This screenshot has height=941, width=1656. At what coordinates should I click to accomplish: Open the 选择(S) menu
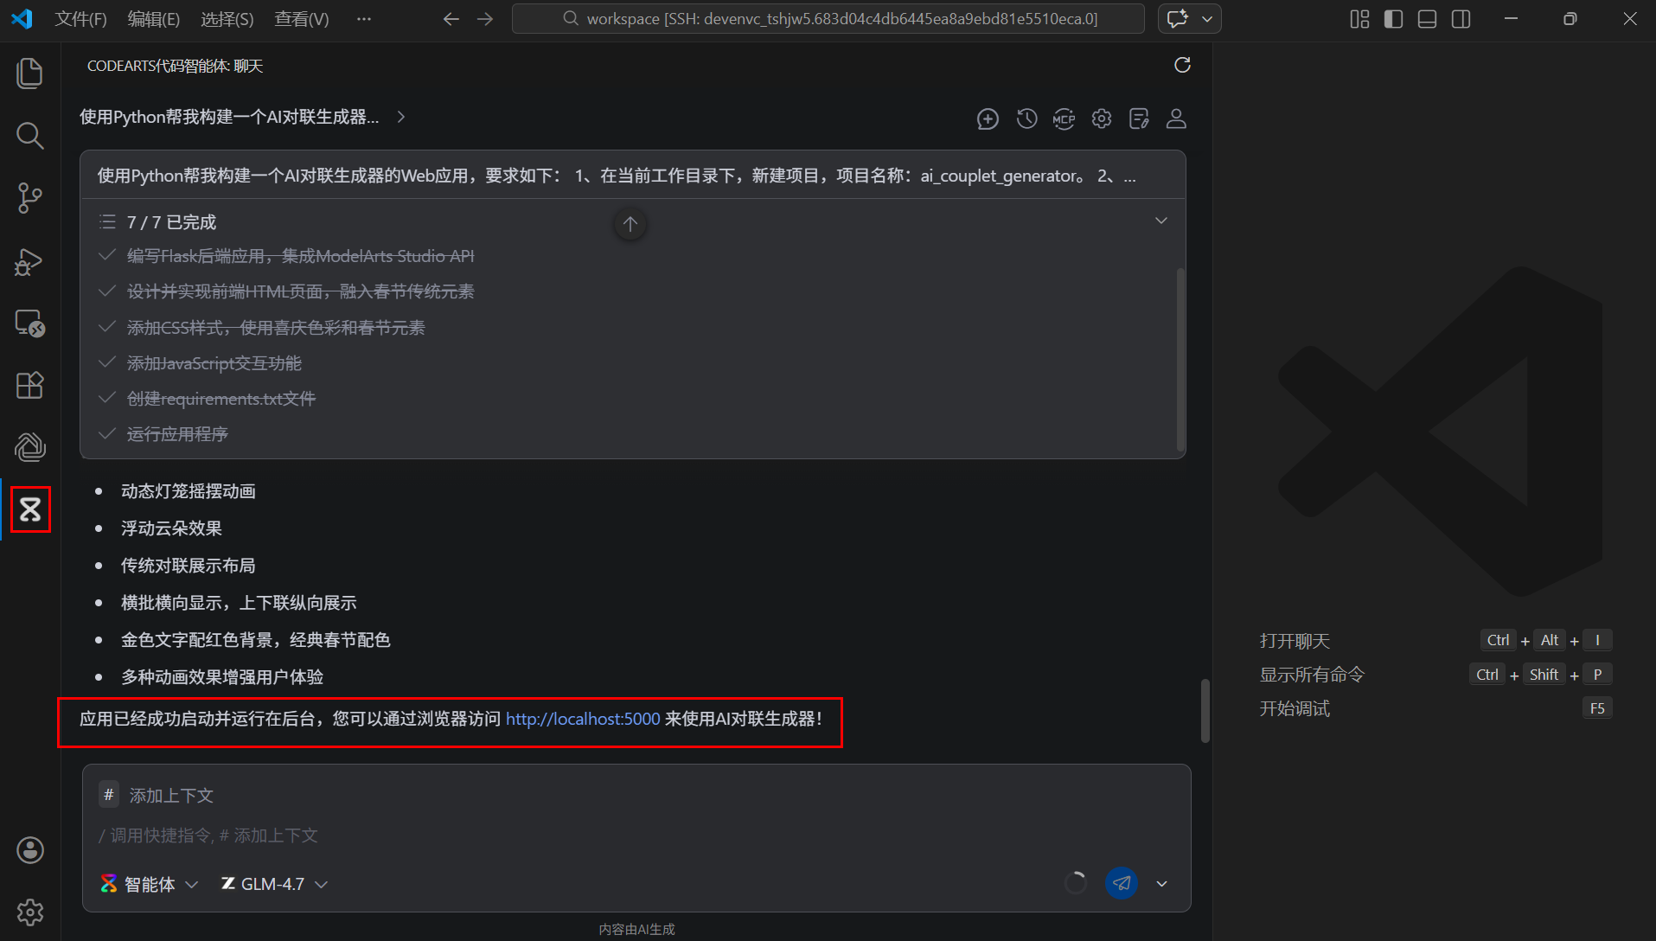click(x=227, y=19)
